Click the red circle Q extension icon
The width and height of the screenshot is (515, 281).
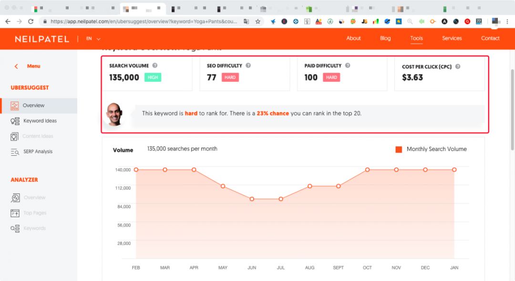click(x=467, y=21)
